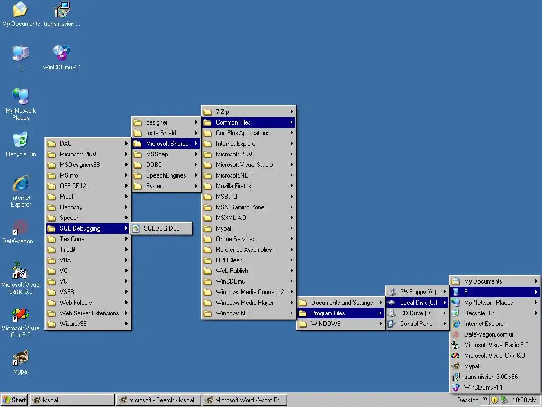Select MSDesigners98 folder
Image resolution: width=542 pixels, height=407 pixels.
click(88, 165)
